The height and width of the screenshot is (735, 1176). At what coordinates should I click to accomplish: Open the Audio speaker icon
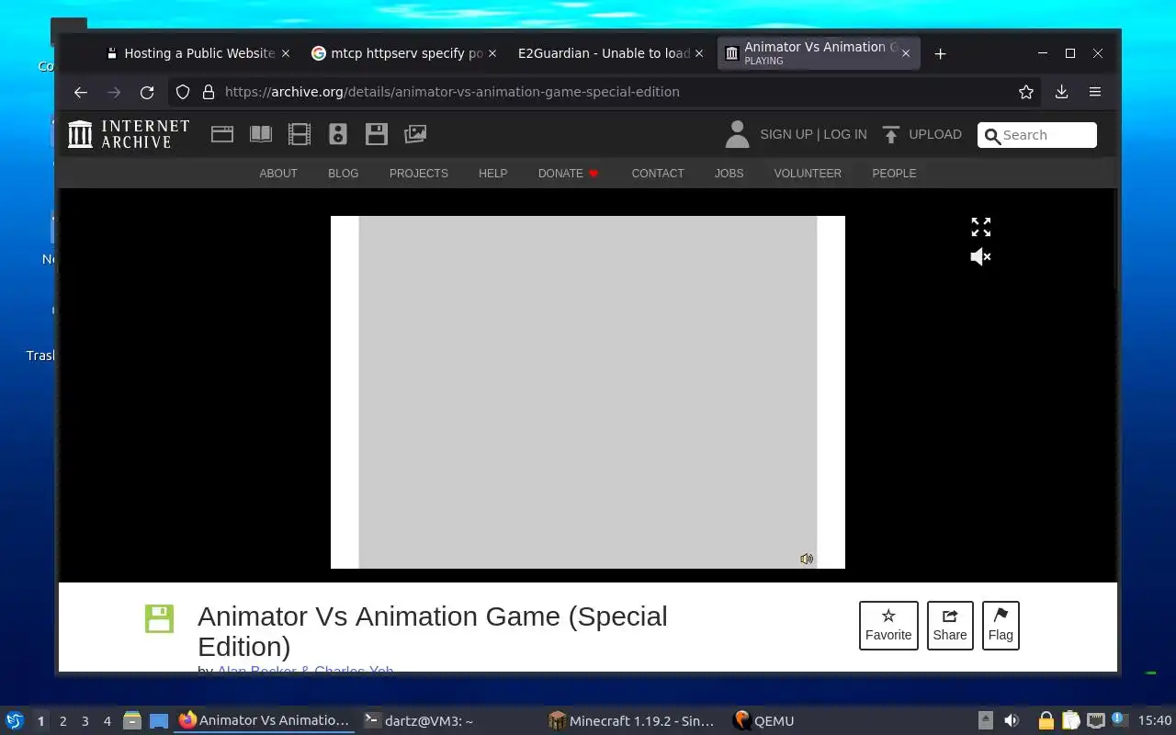point(338,134)
